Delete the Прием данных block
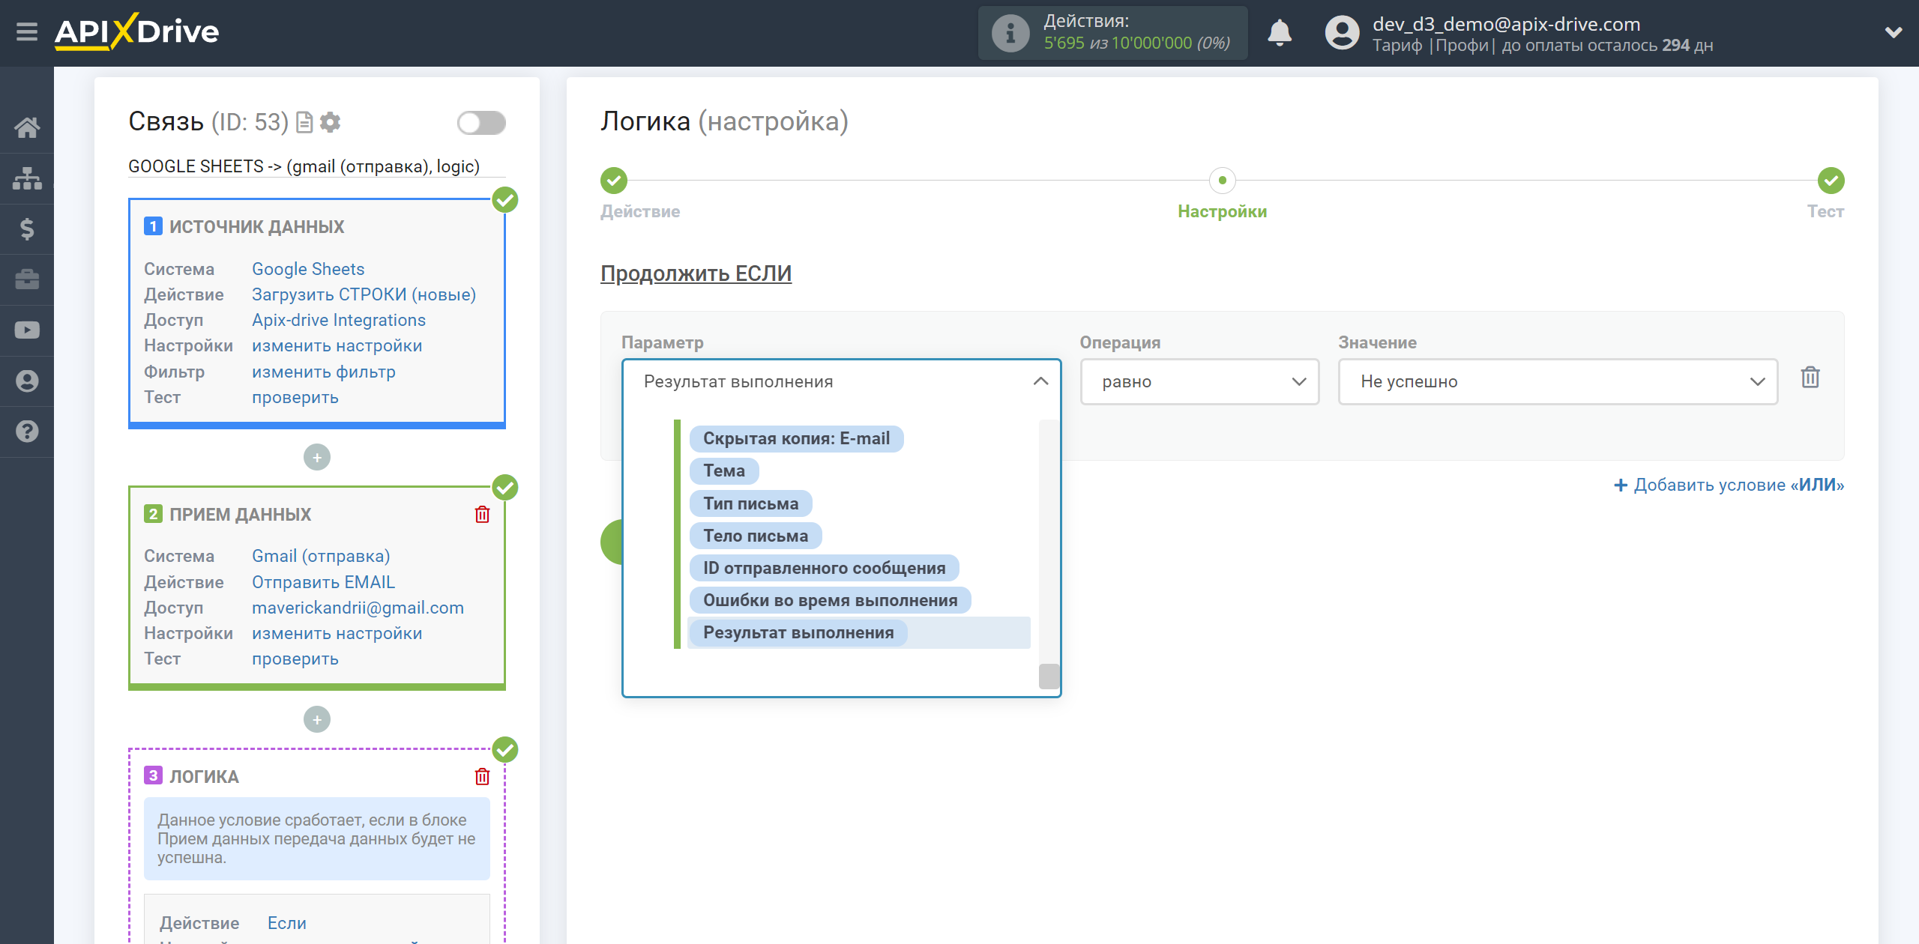1919x944 pixels. (482, 515)
